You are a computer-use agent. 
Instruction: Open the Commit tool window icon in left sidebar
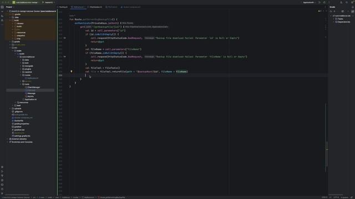click(x=2, y=12)
